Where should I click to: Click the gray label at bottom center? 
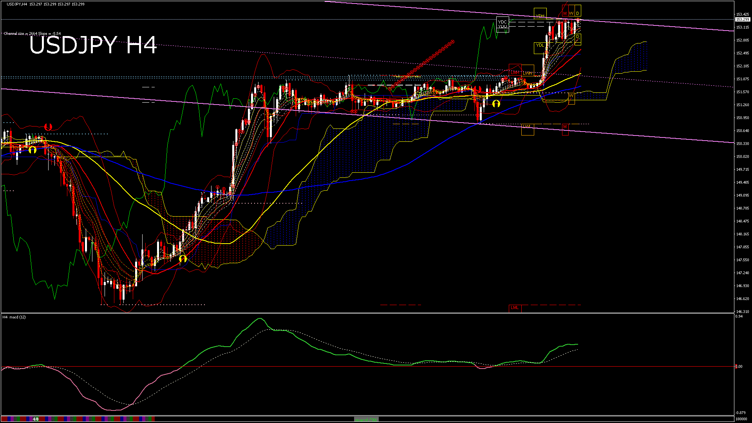[x=366, y=419]
